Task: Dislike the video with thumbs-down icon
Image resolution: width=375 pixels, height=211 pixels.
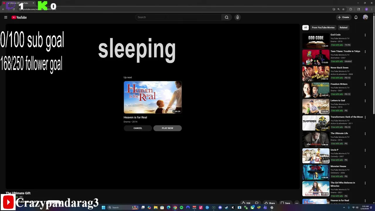Action: [x=257, y=203]
